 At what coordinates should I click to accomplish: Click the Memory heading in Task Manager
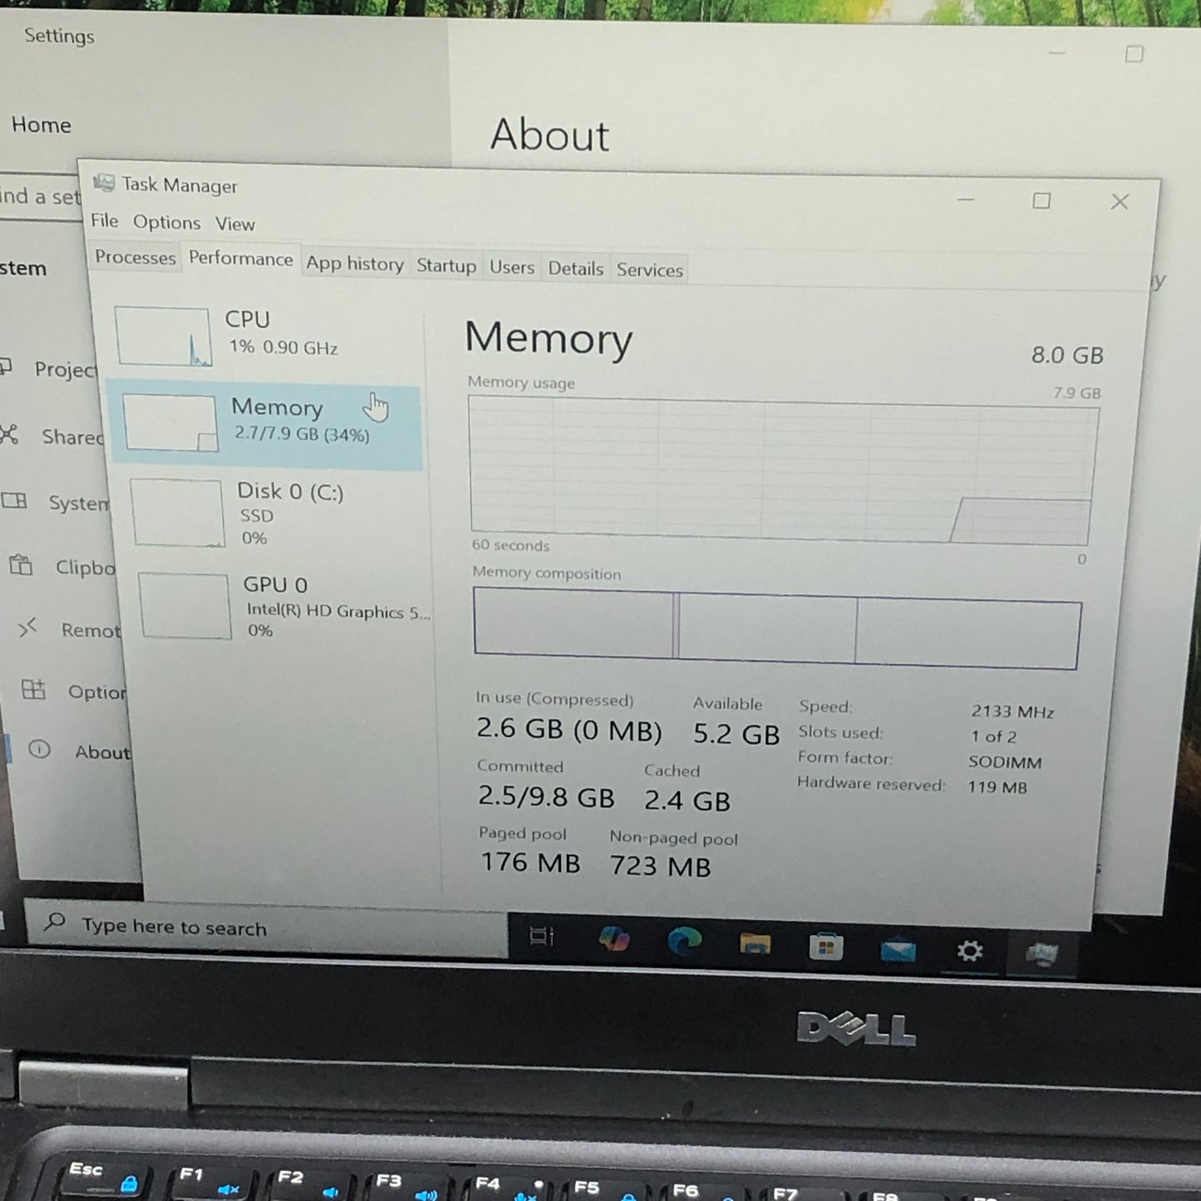click(548, 338)
